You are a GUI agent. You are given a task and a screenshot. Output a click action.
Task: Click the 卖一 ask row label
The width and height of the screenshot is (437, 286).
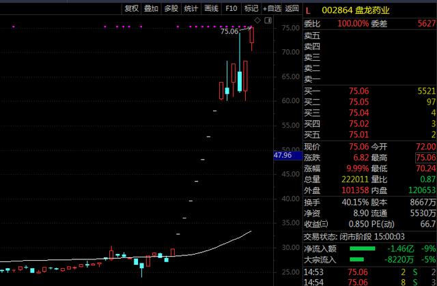click(x=312, y=79)
